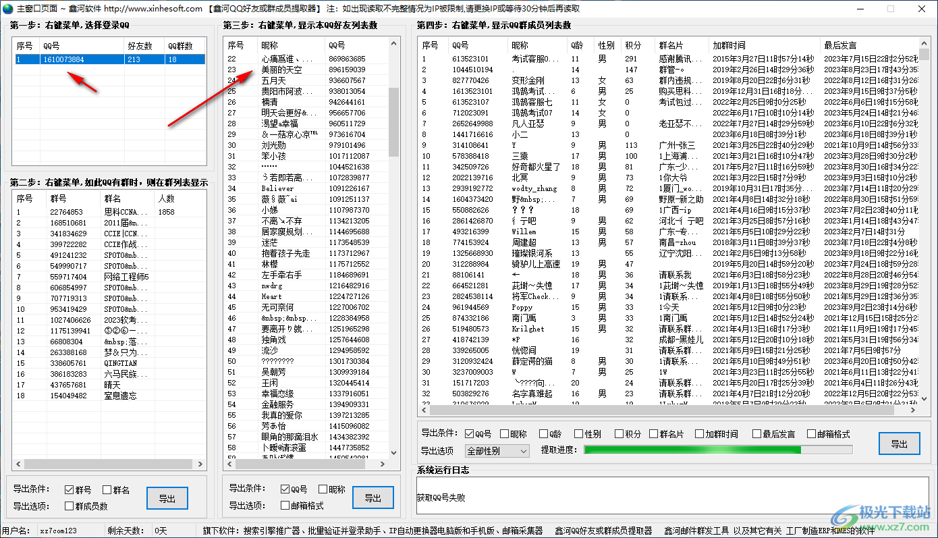Click 导出 button under friend list
The width and height of the screenshot is (938, 538).
coord(373,498)
